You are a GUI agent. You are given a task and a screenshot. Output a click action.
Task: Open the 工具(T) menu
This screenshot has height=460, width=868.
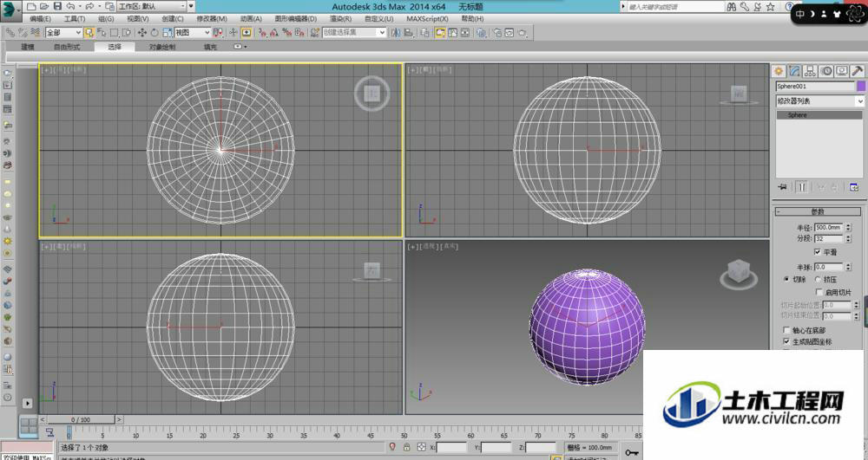[74, 19]
